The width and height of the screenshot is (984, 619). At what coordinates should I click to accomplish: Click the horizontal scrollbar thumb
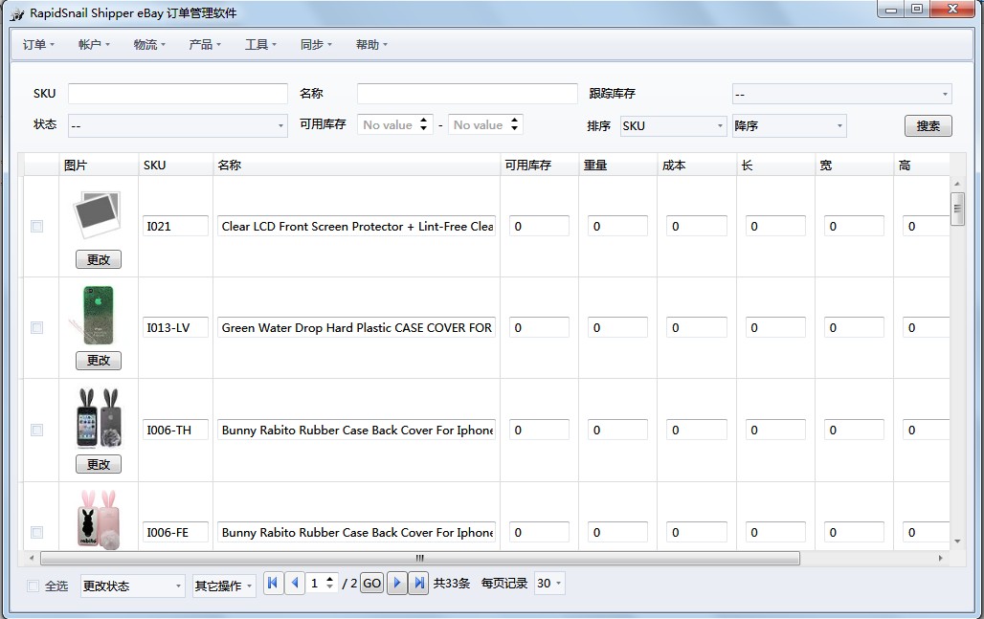click(420, 558)
